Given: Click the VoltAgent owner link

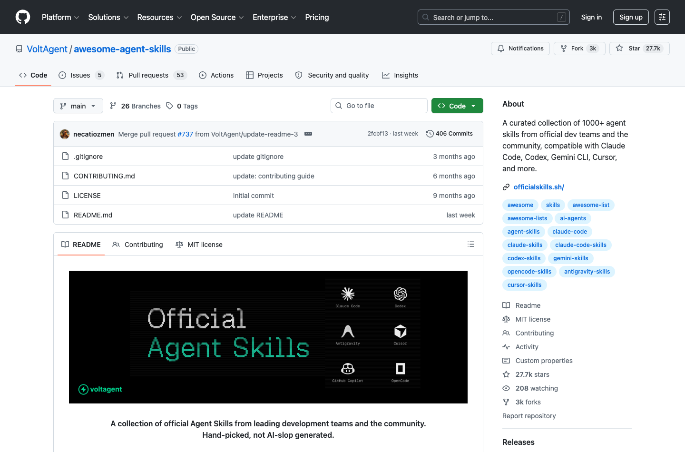Looking at the screenshot, I should [x=47, y=49].
